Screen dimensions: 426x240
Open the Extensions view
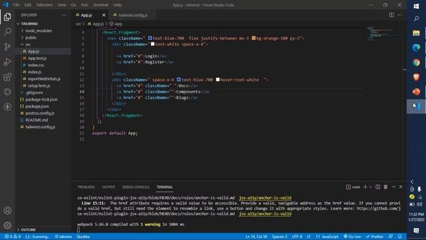[x=7, y=77]
